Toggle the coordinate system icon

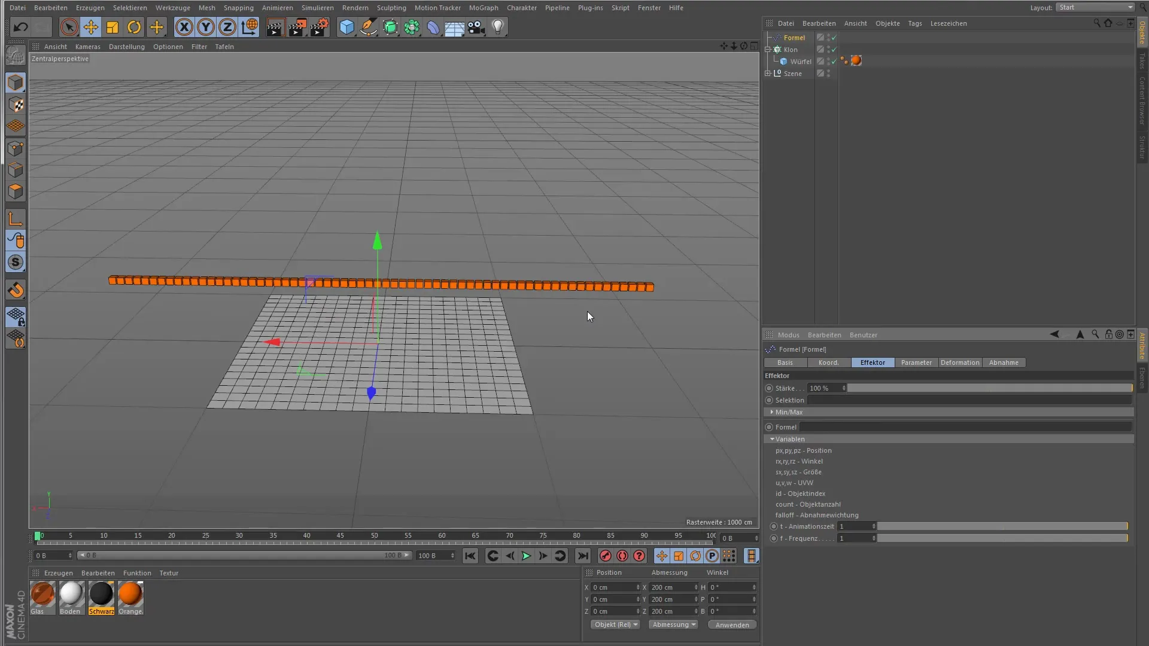point(250,27)
